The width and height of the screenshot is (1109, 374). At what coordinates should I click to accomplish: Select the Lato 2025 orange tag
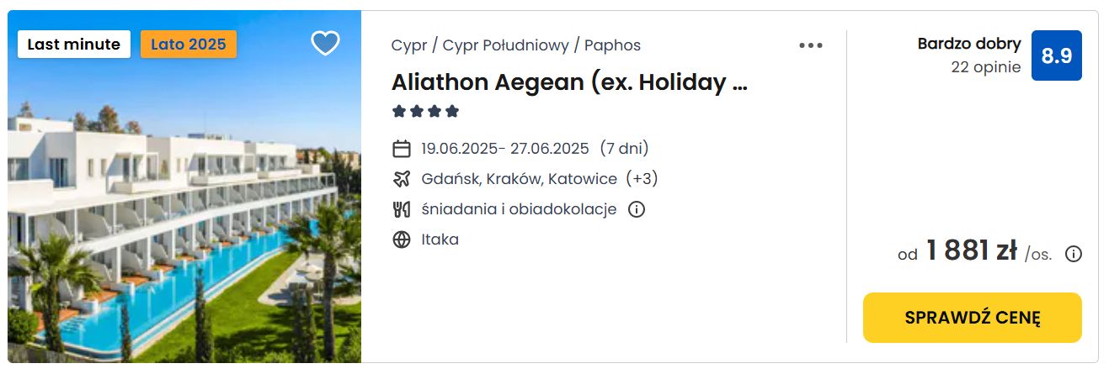[x=189, y=45]
